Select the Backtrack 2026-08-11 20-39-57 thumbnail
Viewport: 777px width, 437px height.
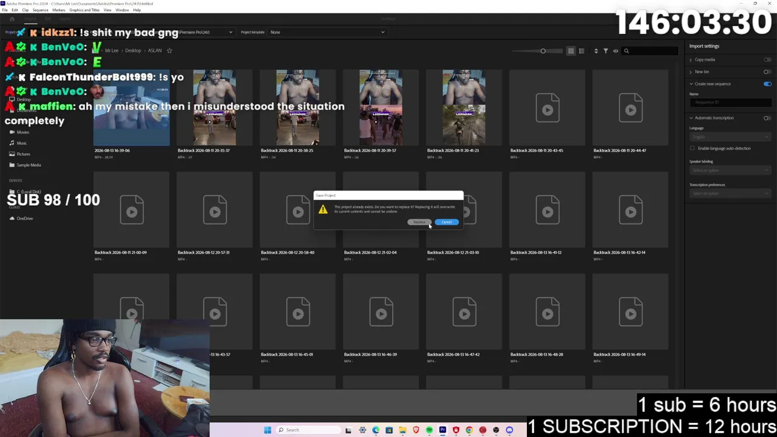coord(381,108)
